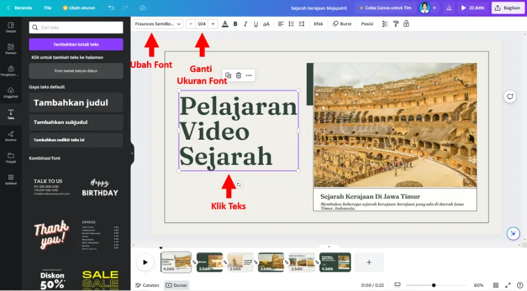Open the Efek text effects
Viewport: 527px width, 291px height.
[x=319, y=24]
